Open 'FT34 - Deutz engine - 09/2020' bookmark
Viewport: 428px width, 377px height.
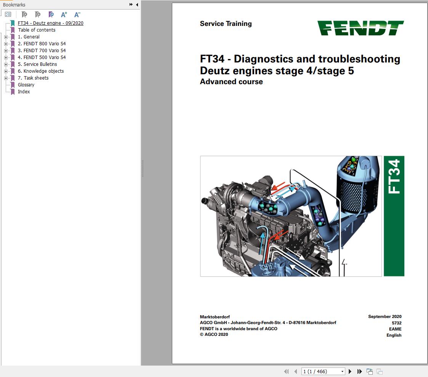coord(50,23)
